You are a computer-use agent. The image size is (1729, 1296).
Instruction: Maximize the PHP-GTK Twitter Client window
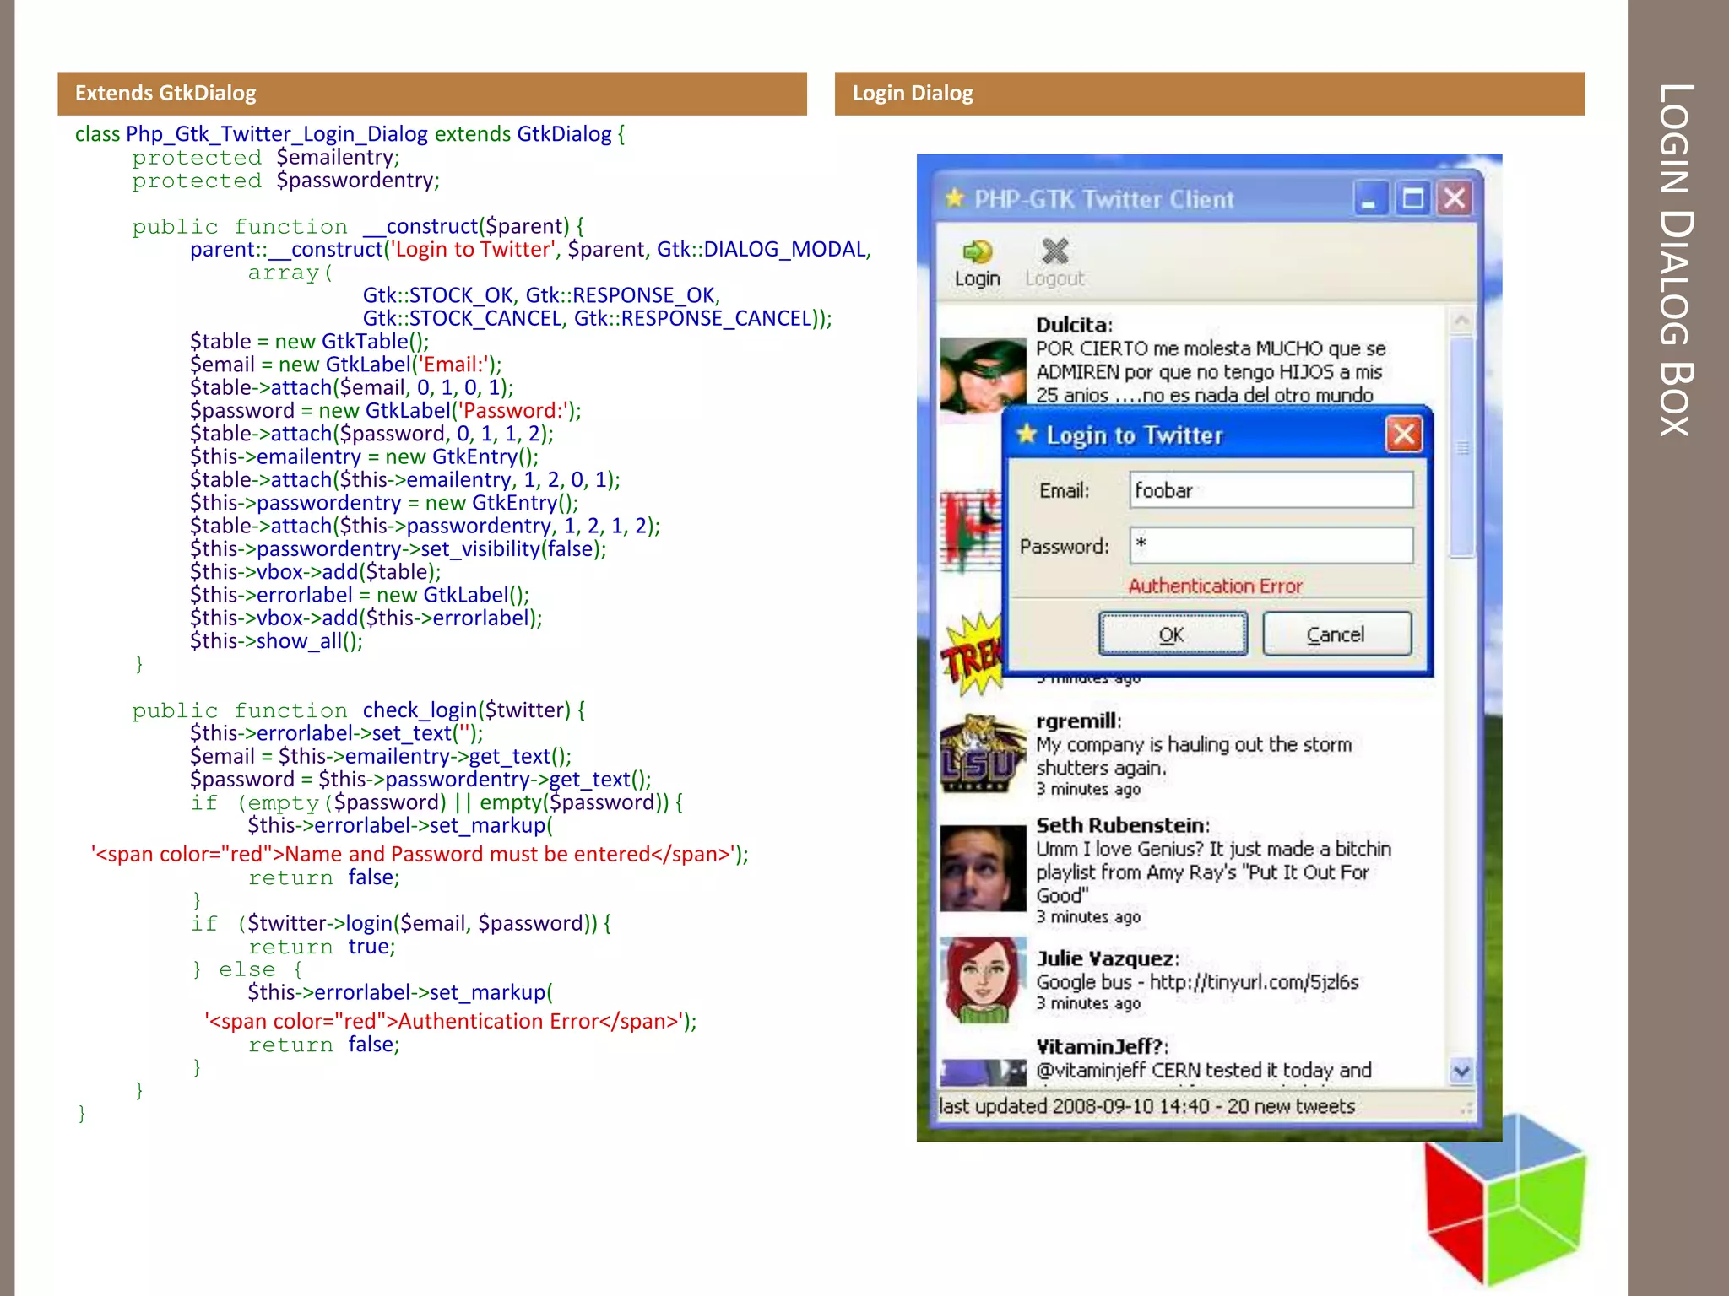(1412, 199)
